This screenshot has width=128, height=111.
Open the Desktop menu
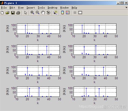coord(52,8)
